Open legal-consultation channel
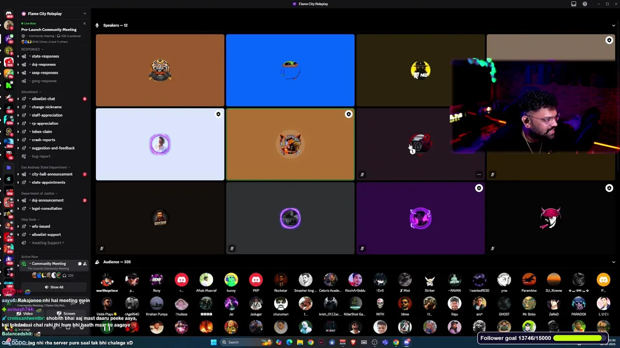The height and width of the screenshot is (348, 620). (53, 208)
